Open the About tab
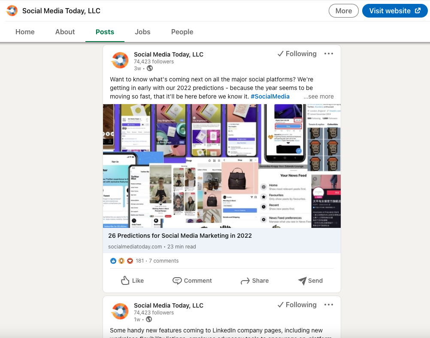The image size is (430, 338). pos(65,32)
